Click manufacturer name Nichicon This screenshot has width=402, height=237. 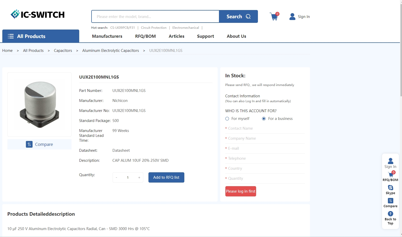coord(120,101)
